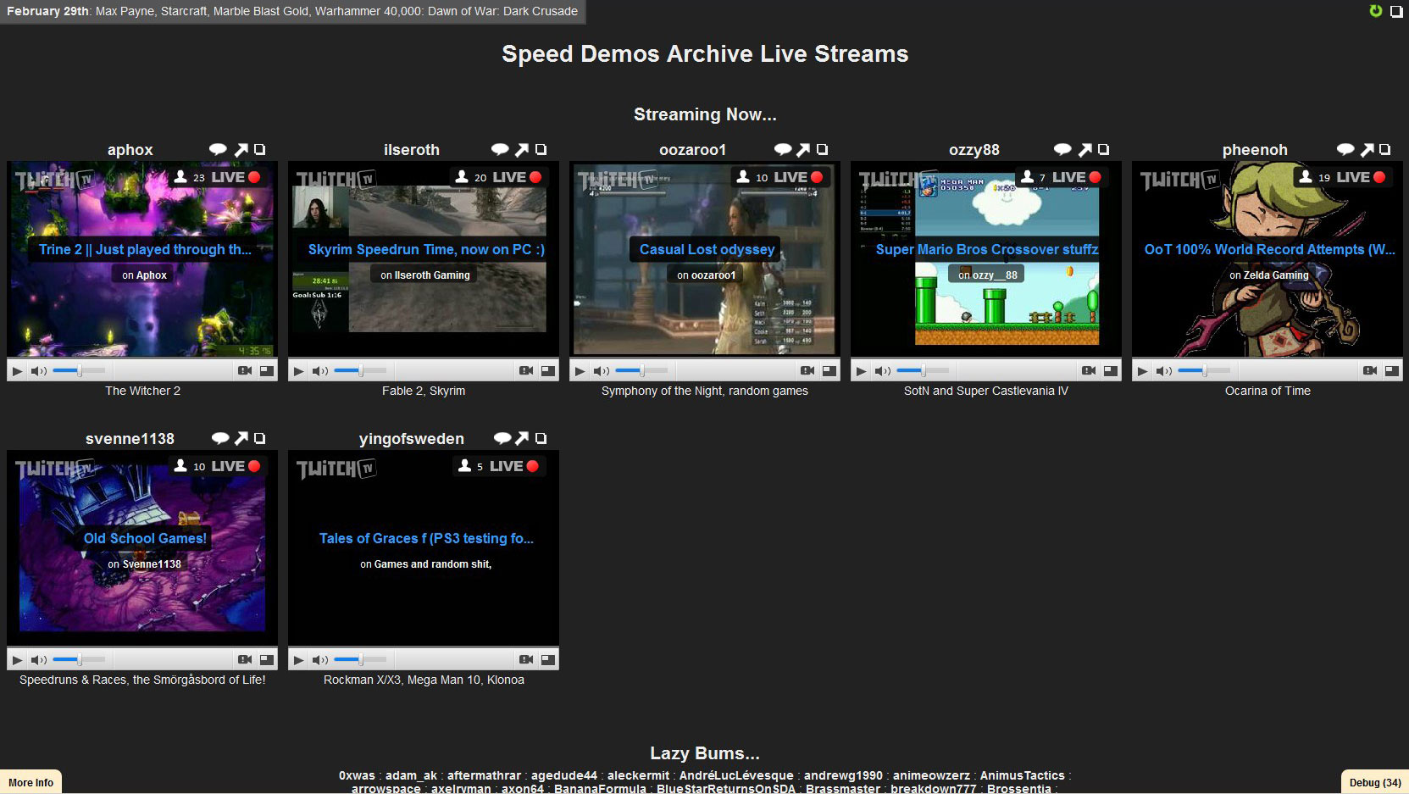Adjust volume slider on svenne1138 player
This screenshot has width=1409, height=794.
coord(79,660)
